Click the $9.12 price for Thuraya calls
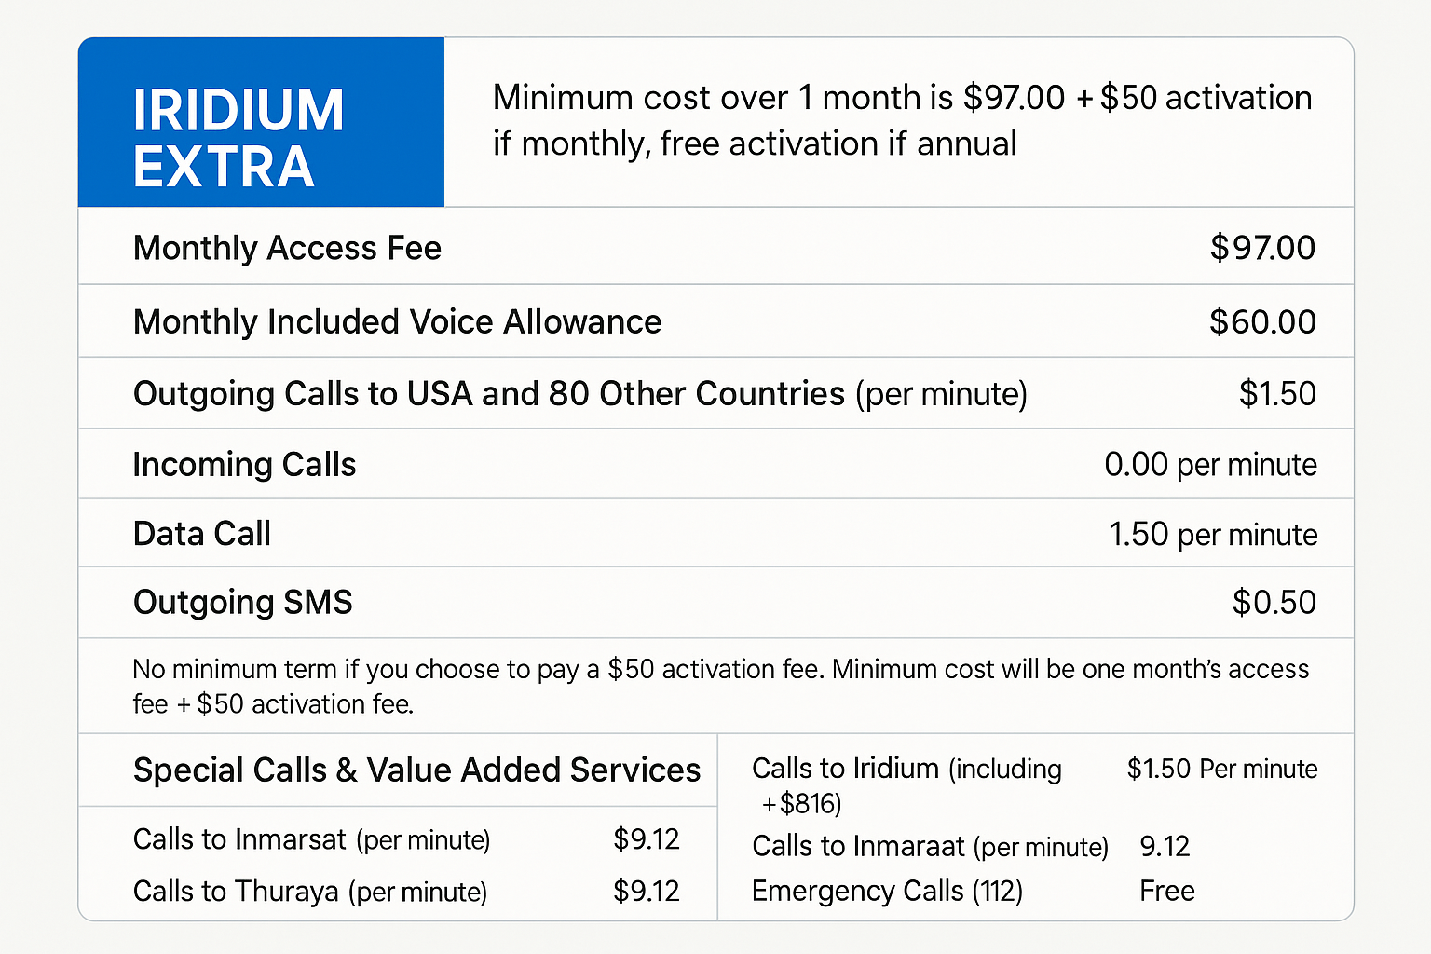The width and height of the screenshot is (1431, 954). point(646,892)
